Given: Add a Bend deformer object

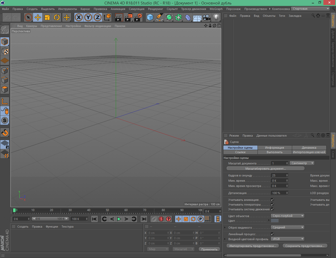Looking at the screenshot, I should [188, 18].
